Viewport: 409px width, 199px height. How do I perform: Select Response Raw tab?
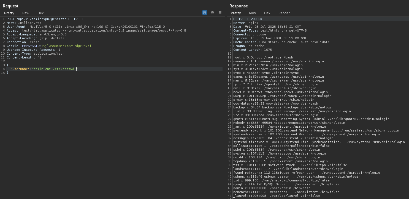pos(253,13)
